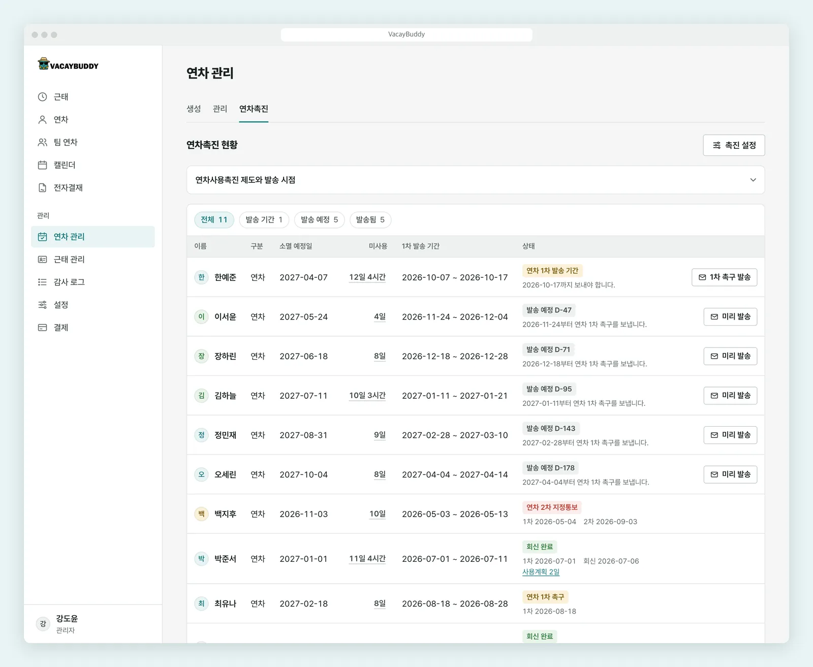Viewport: 813px width, 667px height.
Task: Click 11일 4시간 unused leave of 박준서
Action: point(367,559)
